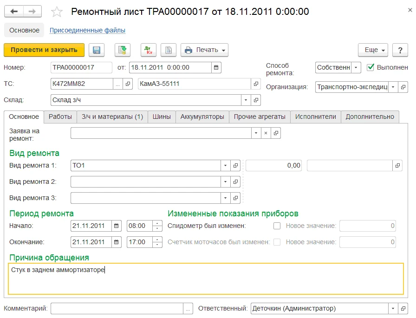Open the calendar for Начало date

[x=117, y=227]
